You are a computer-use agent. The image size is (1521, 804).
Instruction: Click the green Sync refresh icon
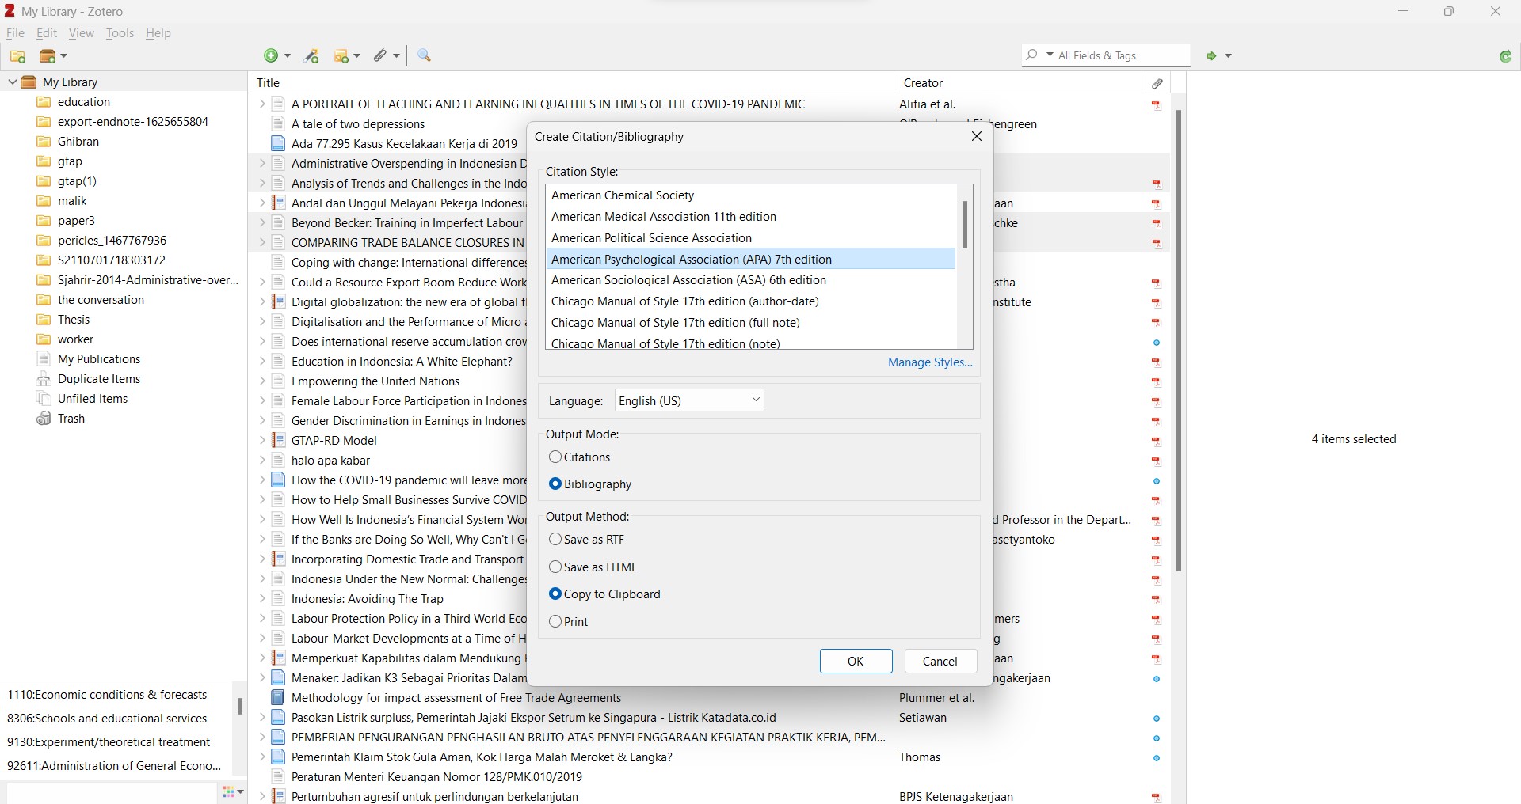tap(1505, 56)
